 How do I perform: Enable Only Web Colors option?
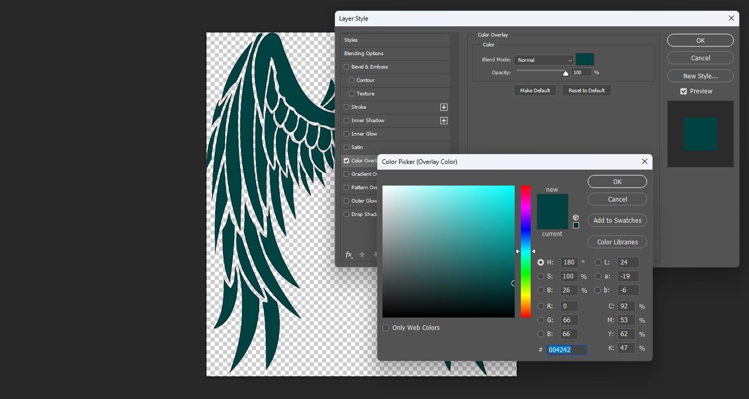[386, 327]
